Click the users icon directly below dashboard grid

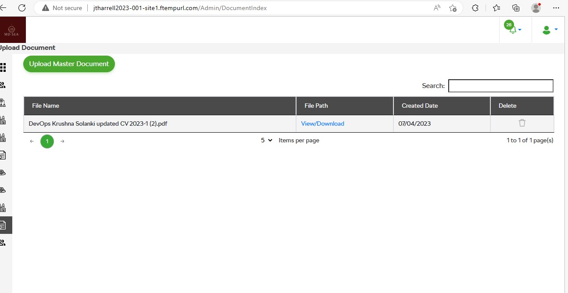pos(3,85)
